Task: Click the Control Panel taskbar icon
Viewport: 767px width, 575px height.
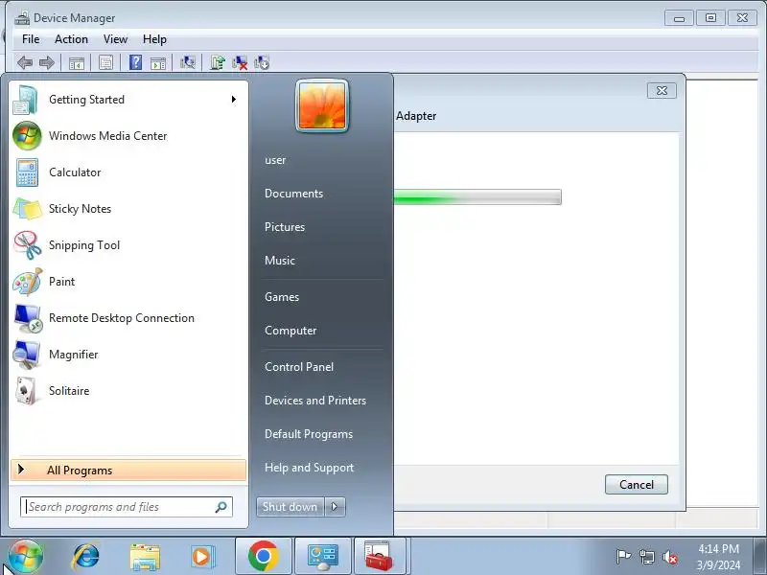Action: click(323, 557)
